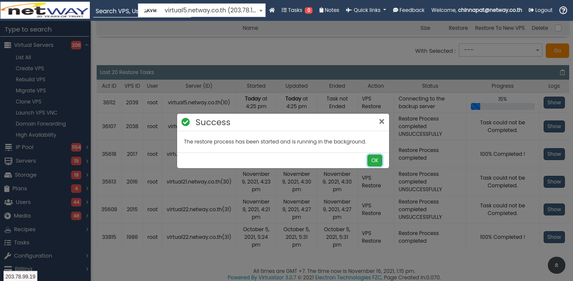Viewport: 573px width, 281px height.
Task: Toggle the select-all Delete checkbox
Action: click(x=558, y=28)
